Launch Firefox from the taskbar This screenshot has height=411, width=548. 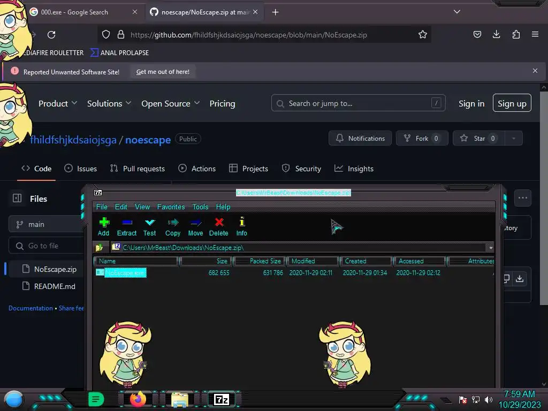138,399
